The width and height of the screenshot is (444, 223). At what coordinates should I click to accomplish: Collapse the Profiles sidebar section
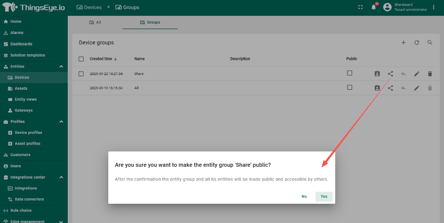61,121
